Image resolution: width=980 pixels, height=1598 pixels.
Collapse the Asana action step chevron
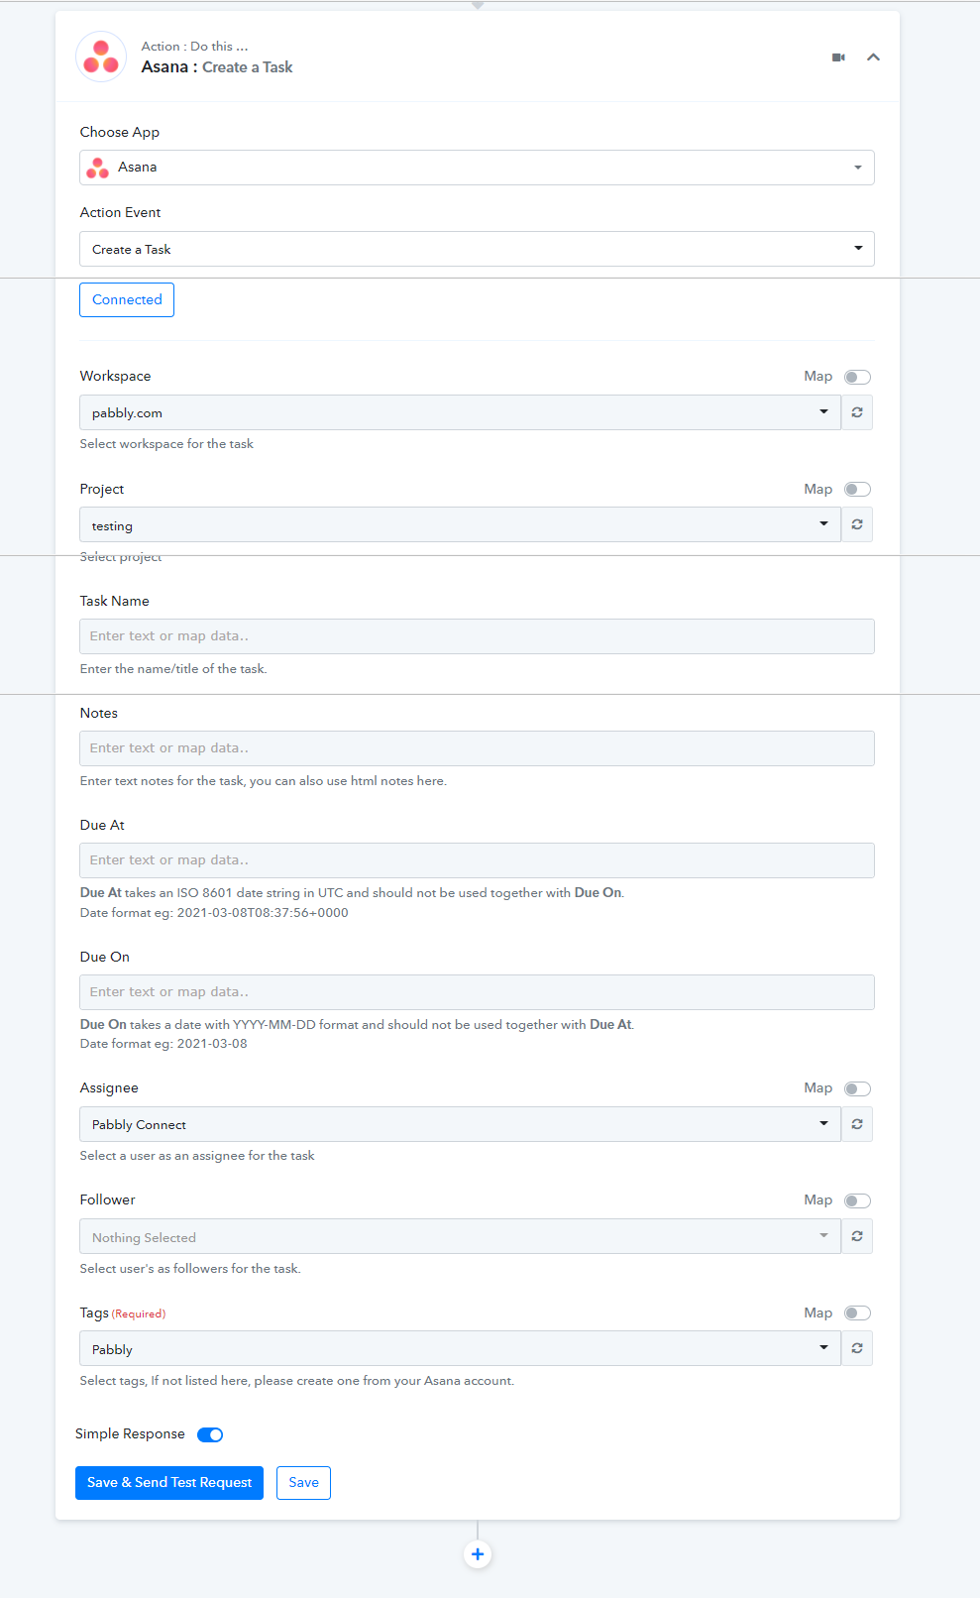pos(873,57)
